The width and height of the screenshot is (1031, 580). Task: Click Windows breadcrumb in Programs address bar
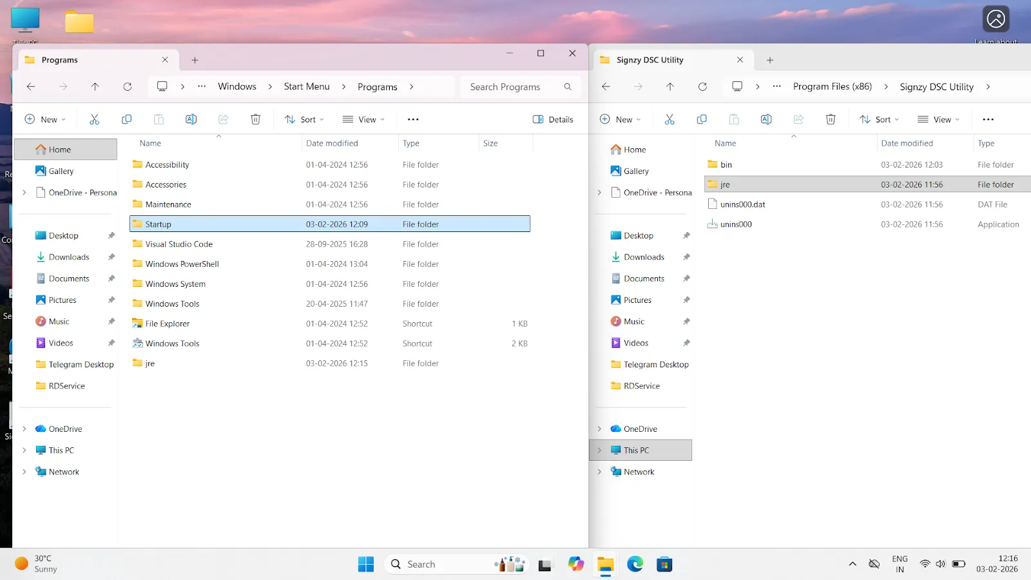[236, 86]
